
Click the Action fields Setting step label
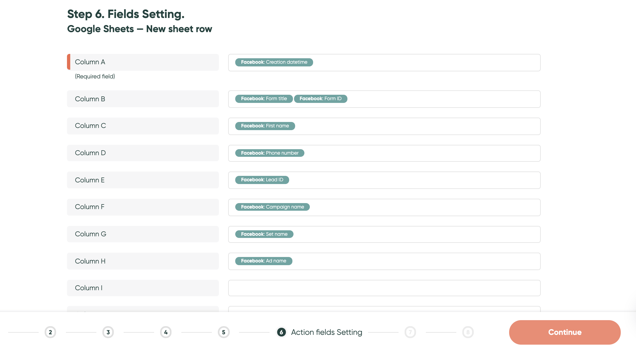click(x=326, y=332)
